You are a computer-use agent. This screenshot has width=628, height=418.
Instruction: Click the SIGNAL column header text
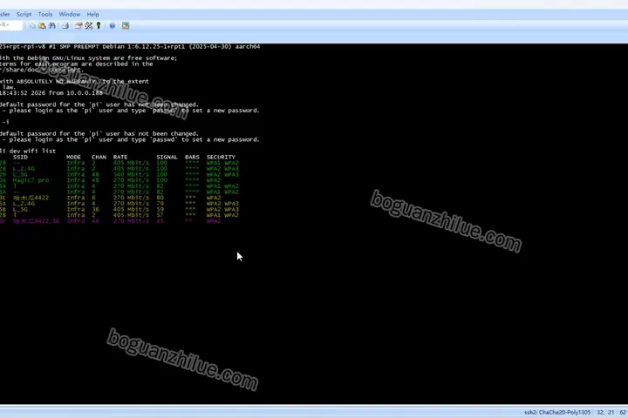point(167,158)
